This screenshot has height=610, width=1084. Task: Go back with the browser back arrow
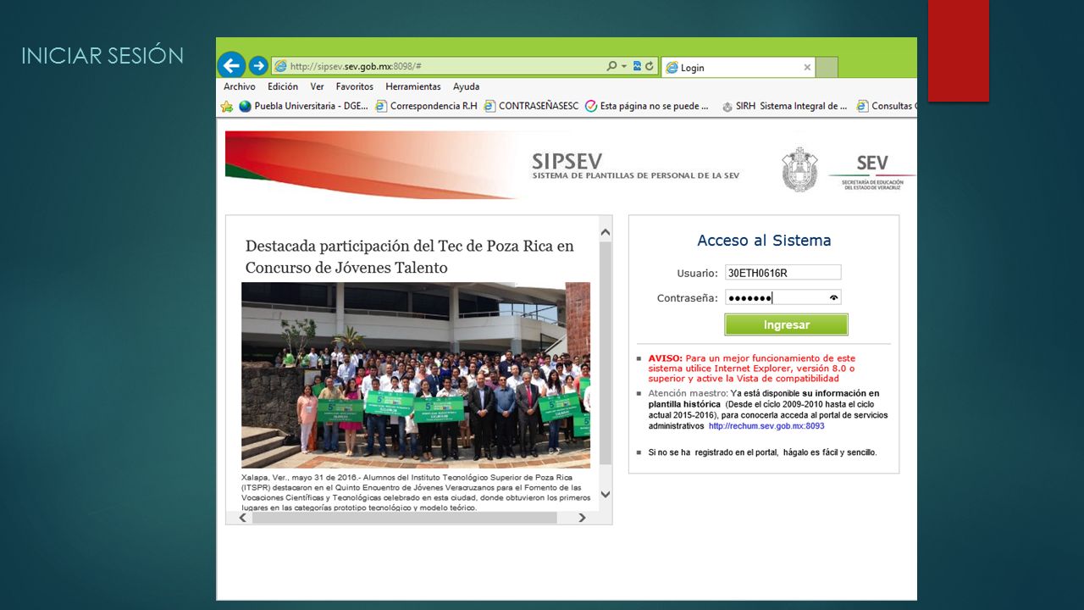tap(232, 65)
